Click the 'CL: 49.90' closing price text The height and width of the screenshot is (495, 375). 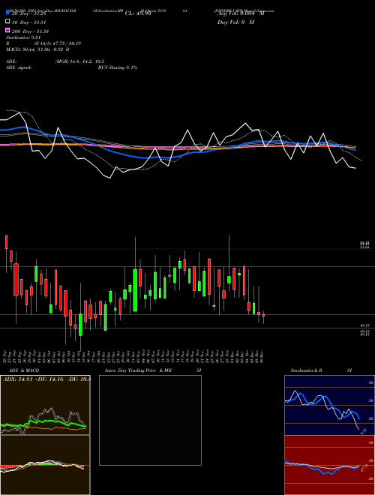click(x=138, y=13)
